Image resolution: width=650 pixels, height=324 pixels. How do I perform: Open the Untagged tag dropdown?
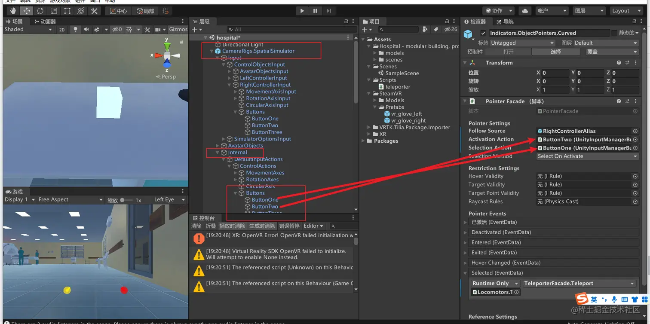click(522, 43)
